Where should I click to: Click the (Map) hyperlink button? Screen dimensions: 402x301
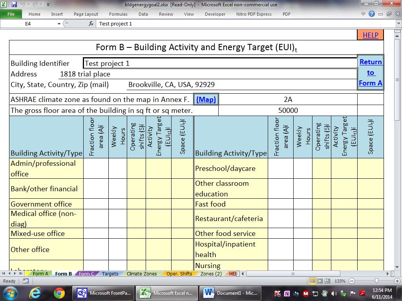(206, 100)
